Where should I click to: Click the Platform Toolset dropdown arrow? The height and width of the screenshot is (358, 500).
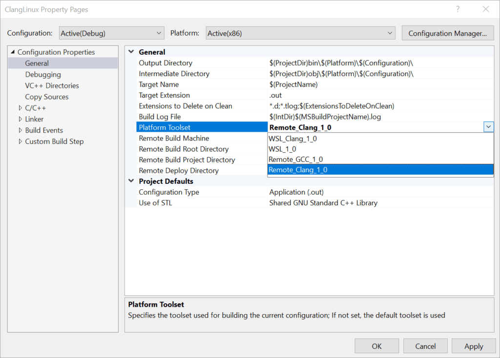pos(488,127)
